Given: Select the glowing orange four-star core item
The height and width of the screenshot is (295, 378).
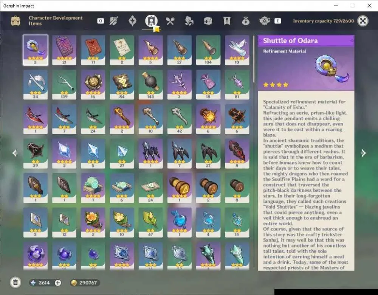Looking at the screenshot, I should pyautogui.click(x=208, y=119).
